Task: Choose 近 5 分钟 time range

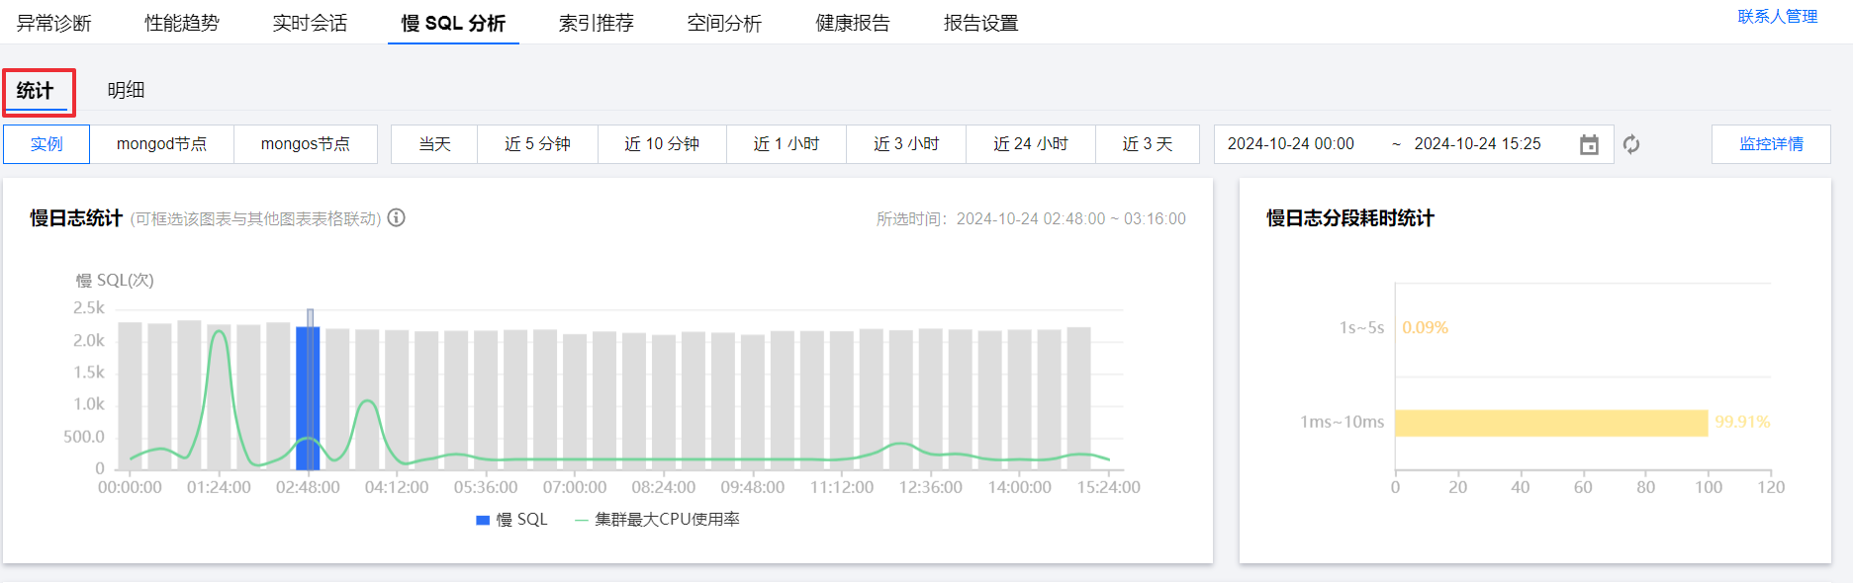Action: click(537, 144)
